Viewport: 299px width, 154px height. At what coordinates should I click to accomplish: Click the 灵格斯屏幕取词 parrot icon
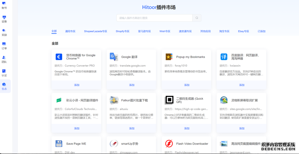[224, 100]
